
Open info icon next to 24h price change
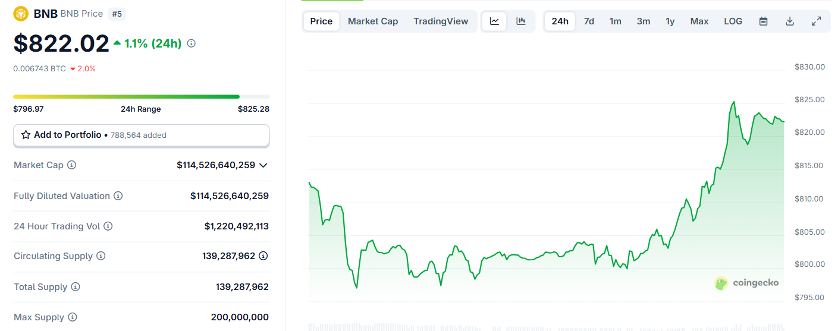pyautogui.click(x=192, y=43)
